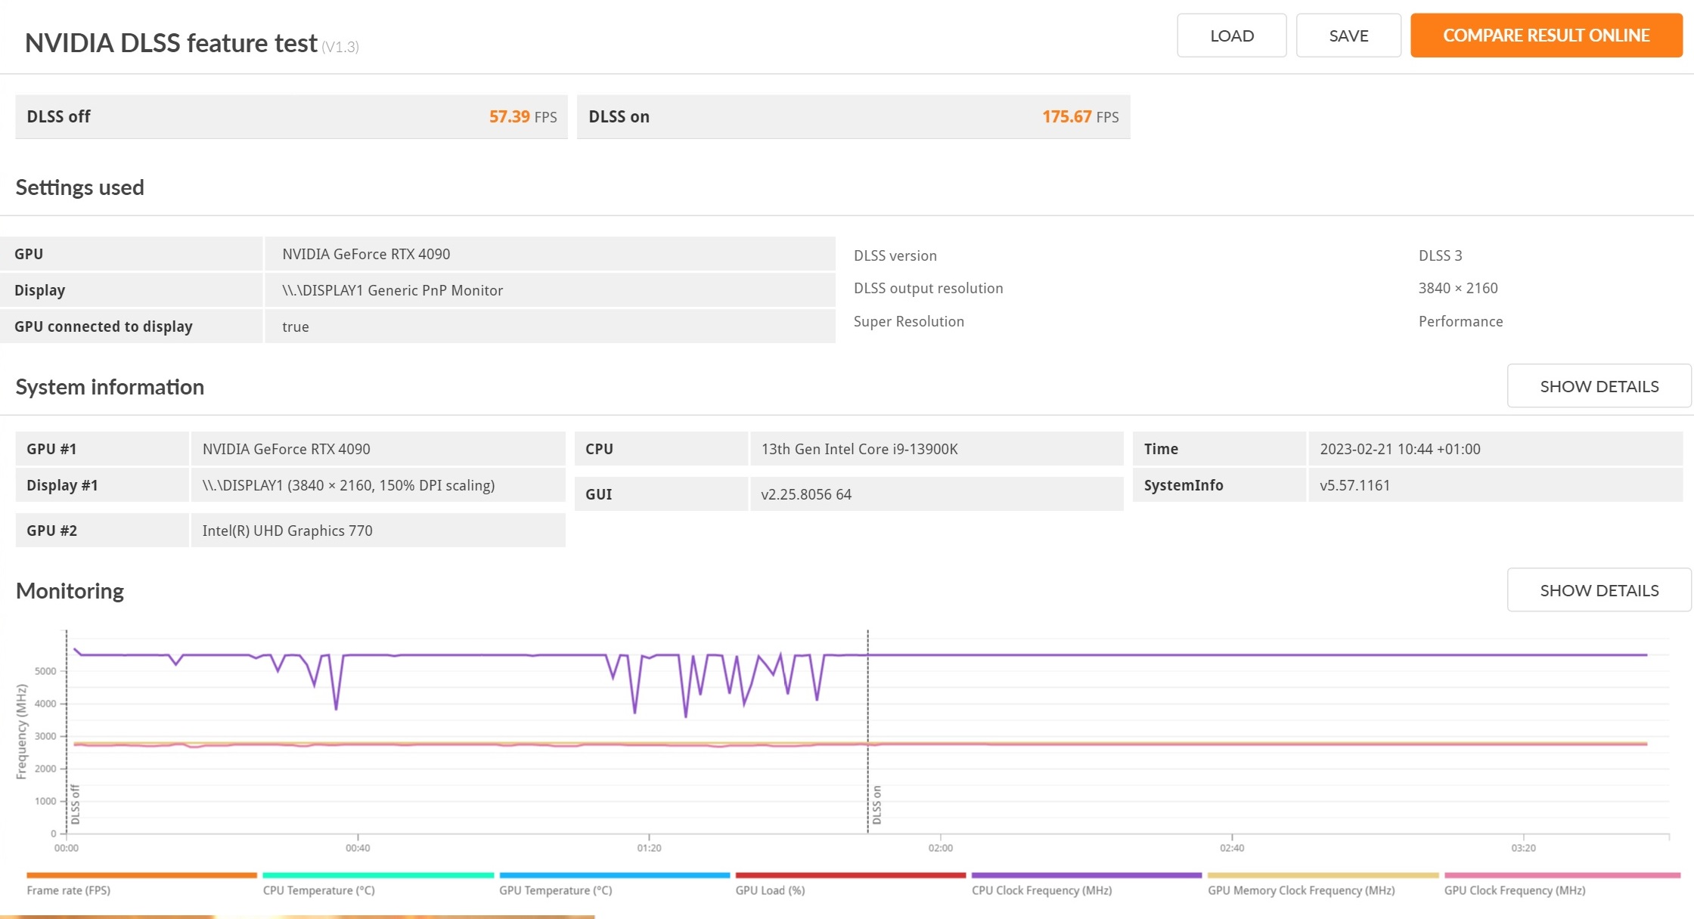Click the LOAD button
The height and width of the screenshot is (919, 1694).
1231,36
